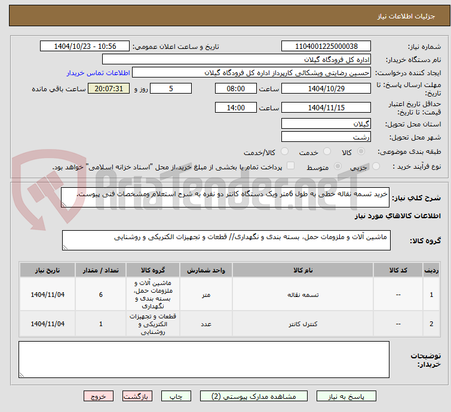Click the استان محل تحویل field گیلان
The image size is (451, 412).
tap(326, 124)
